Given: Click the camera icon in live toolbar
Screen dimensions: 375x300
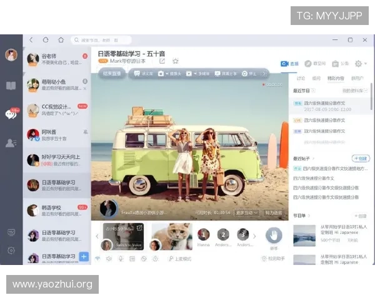Looking at the screenshot, I should (161, 74).
